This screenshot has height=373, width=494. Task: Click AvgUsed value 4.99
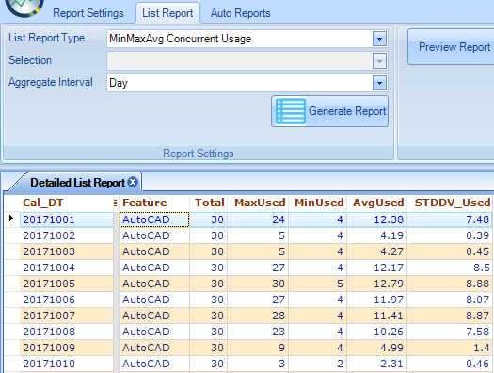pos(376,348)
